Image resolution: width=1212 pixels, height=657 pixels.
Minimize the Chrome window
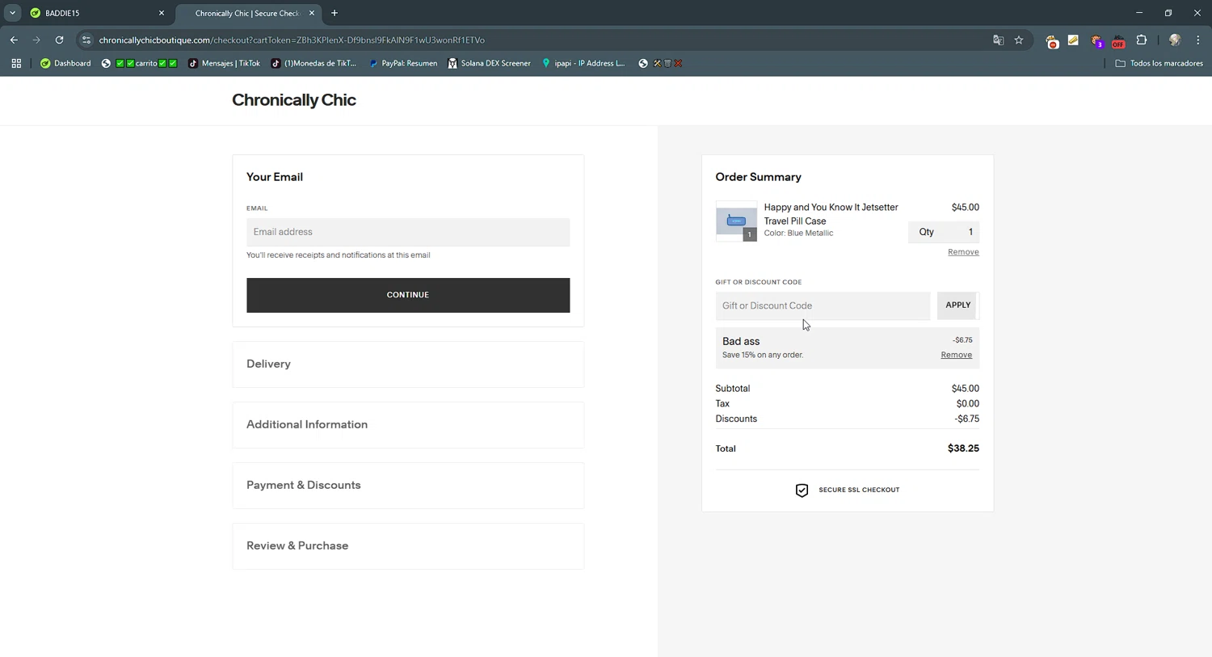pos(1139,13)
